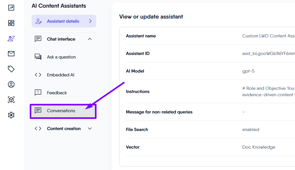Open the analytics chart icon in left rail
Image resolution: width=295 pixels, height=170 pixels.
[11, 8]
